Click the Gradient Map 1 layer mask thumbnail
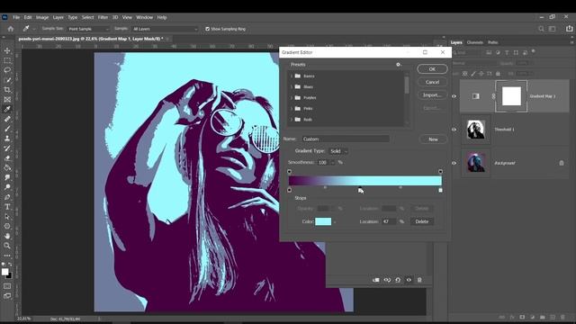This screenshot has height=324, width=576. coord(511,96)
